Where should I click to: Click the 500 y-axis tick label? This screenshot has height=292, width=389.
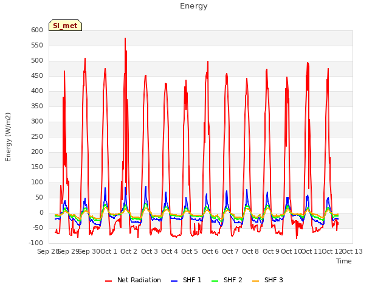point(37,61)
